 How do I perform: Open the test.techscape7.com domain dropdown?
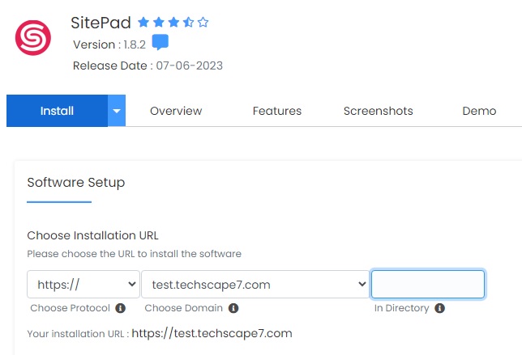coord(255,285)
